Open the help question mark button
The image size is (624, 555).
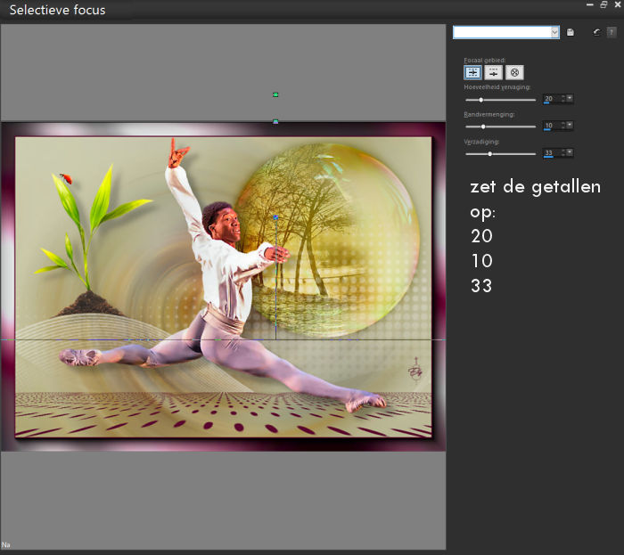[x=612, y=32]
